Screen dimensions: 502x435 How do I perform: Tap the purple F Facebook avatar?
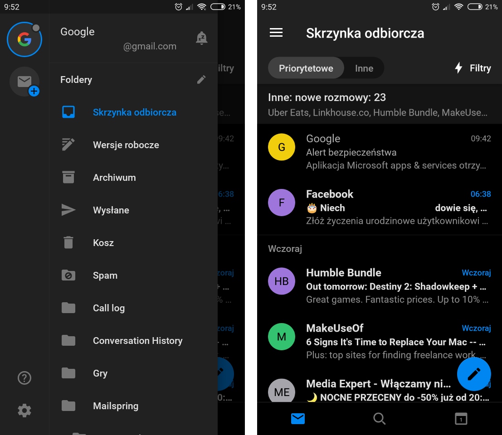[x=282, y=203]
